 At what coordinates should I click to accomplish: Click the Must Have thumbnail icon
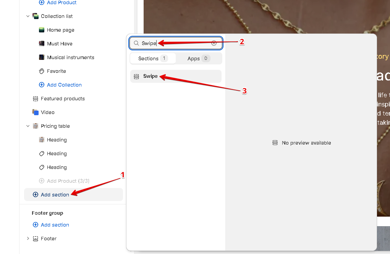tap(42, 44)
